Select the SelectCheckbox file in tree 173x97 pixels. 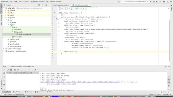pyautogui.click(x=25, y=34)
